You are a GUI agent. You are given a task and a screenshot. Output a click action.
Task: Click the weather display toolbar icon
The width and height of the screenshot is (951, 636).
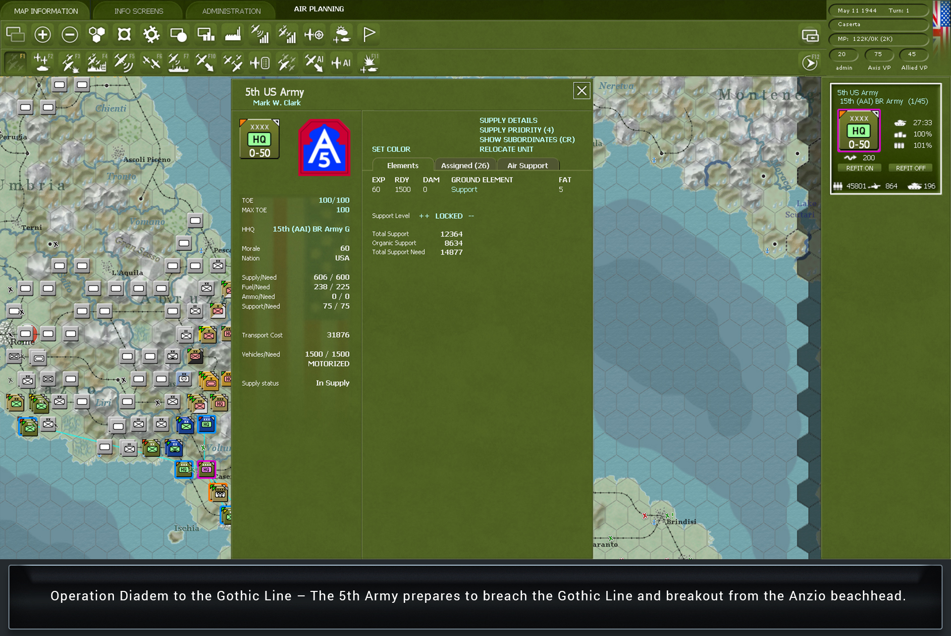coord(341,34)
